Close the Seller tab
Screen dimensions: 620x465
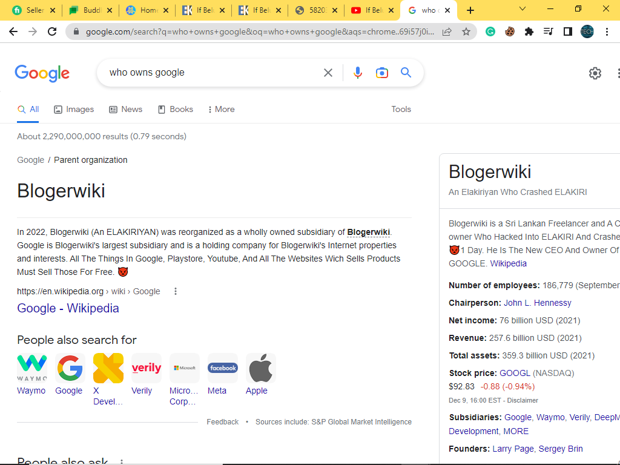pyautogui.click(x=53, y=11)
